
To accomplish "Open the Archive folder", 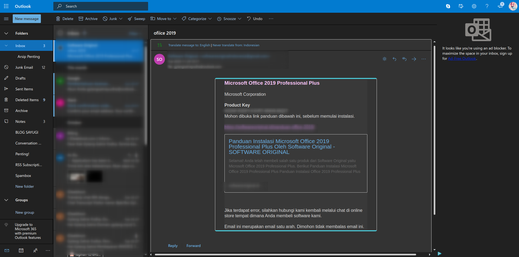I will [x=27, y=111].
